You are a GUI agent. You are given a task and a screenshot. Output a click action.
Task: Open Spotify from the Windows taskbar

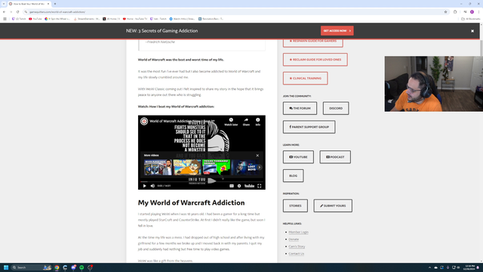[x=82, y=267]
